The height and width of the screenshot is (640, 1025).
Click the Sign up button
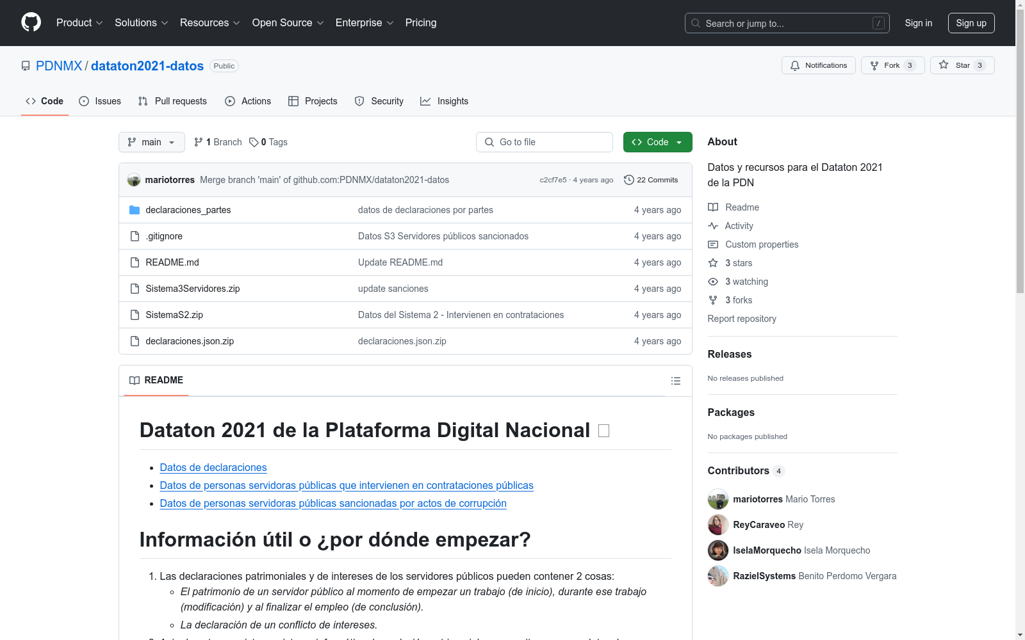[971, 23]
